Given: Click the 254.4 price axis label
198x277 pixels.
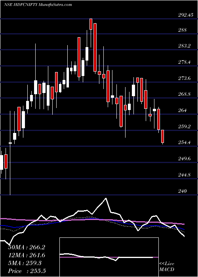Looking at the screenshot, I should (185, 142).
